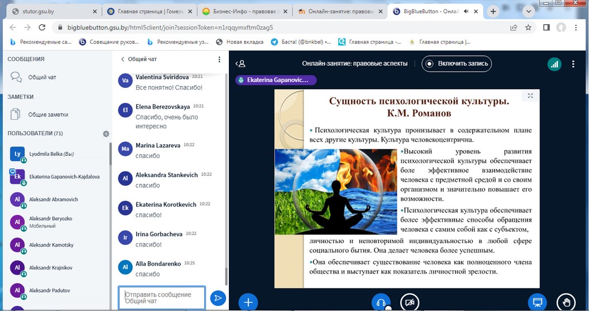The height and width of the screenshot is (311, 589).
Task: Click the raise hand icon
Action: [566, 302]
